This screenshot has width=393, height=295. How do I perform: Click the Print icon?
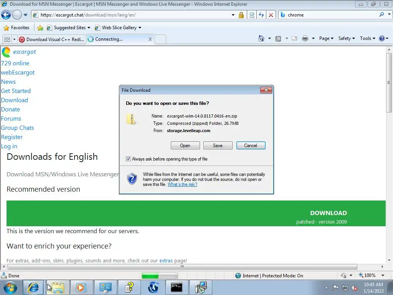[305, 38]
